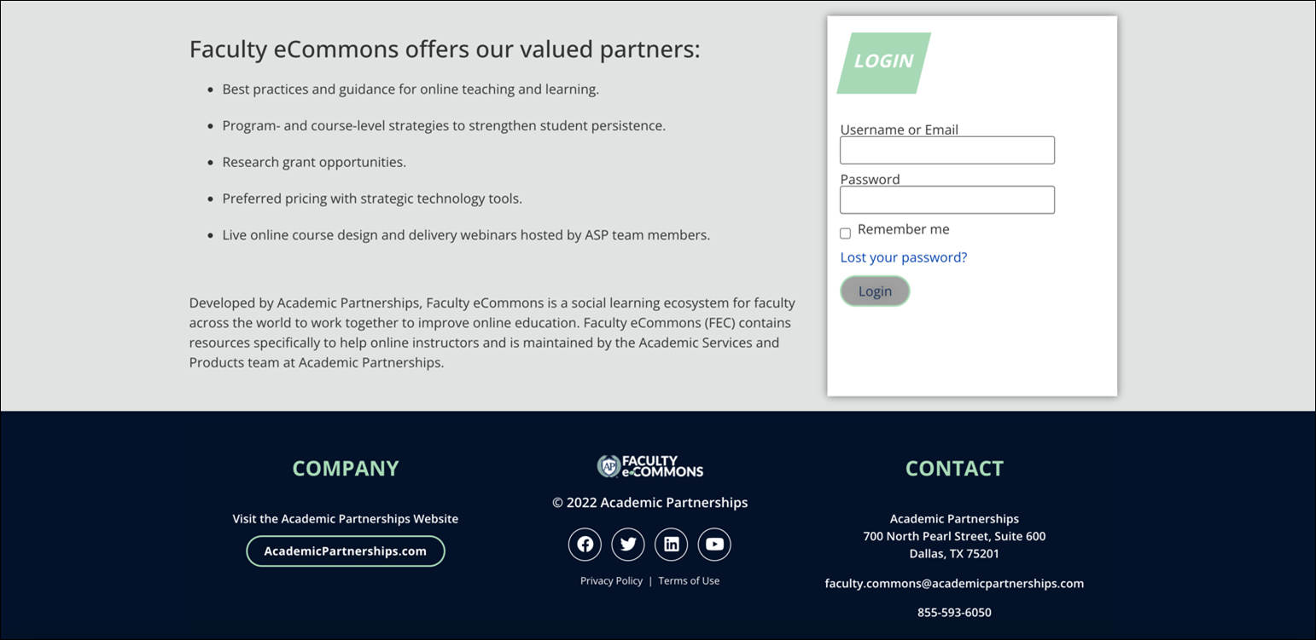1316x640 pixels.
Task: Enable the Remember me checkbox
Action: pos(846,234)
